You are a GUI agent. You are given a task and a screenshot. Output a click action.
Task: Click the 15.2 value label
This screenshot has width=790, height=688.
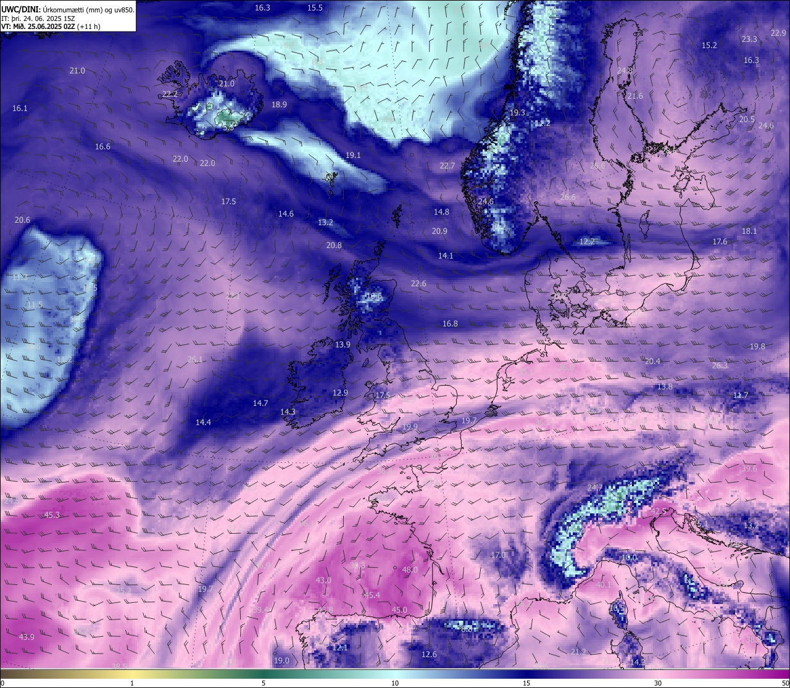pyautogui.click(x=709, y=45)
